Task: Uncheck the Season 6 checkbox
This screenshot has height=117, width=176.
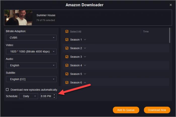Action: [67, 82]
